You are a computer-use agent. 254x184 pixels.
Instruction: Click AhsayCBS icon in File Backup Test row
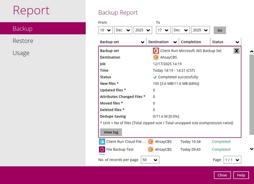tap(151, 149)
